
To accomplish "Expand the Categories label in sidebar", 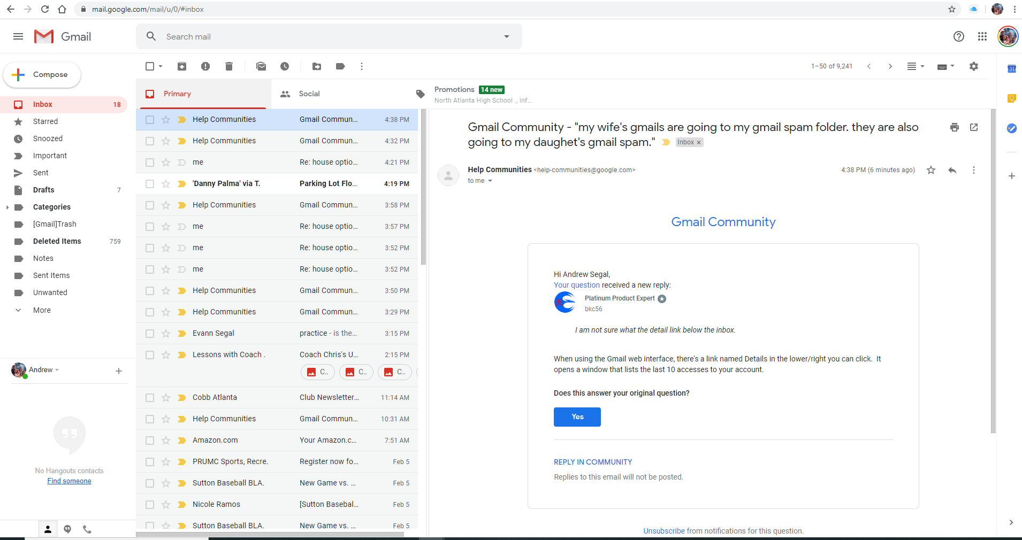I will 7,207.
